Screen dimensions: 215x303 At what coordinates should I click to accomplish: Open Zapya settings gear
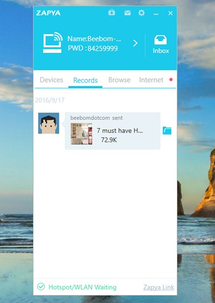pyautogui.click(x=142, y=13)
